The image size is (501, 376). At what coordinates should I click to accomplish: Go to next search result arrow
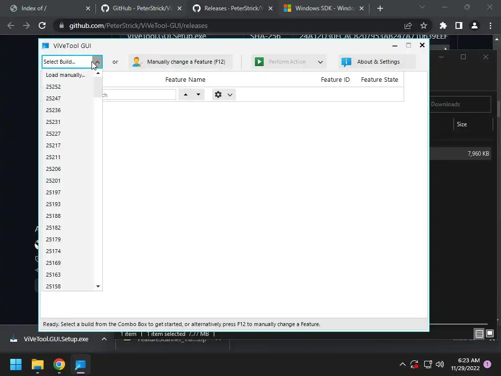coord(199,94)
